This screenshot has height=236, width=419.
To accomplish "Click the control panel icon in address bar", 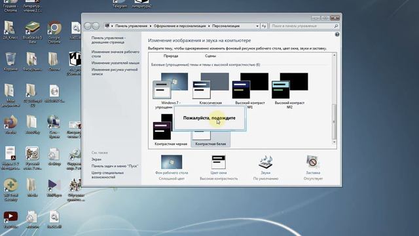I will [x=107, y=26].
